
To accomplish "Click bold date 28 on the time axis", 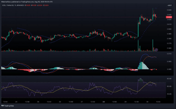I will coord(103,102).
